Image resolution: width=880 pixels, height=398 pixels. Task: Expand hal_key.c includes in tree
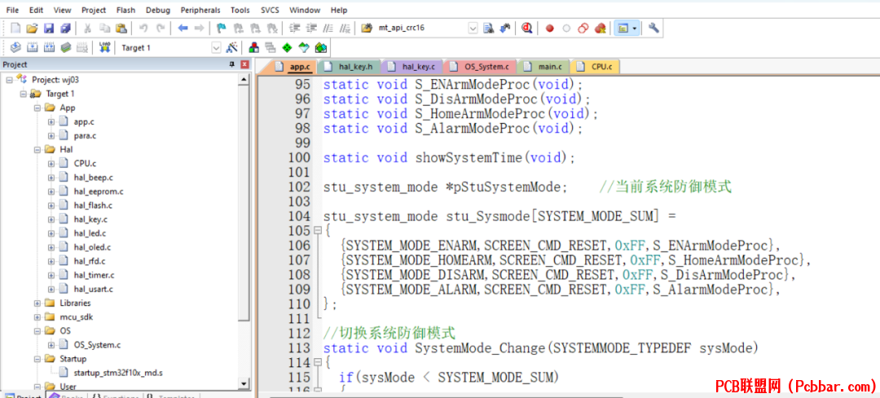point(51,219)
